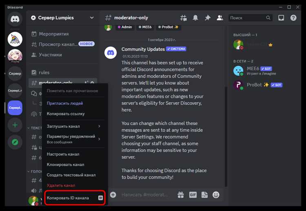Click the chat vertical scrollbar

(226, 137)
